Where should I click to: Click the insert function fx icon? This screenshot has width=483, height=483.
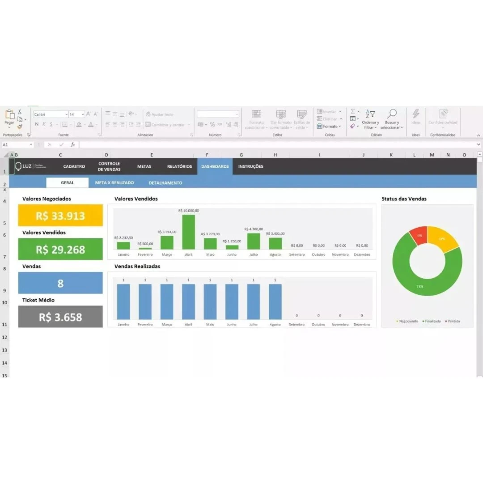pyautogui.click(x=72, y=145)
